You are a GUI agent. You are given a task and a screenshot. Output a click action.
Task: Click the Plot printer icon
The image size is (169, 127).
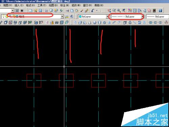click(x=46, y=11)
